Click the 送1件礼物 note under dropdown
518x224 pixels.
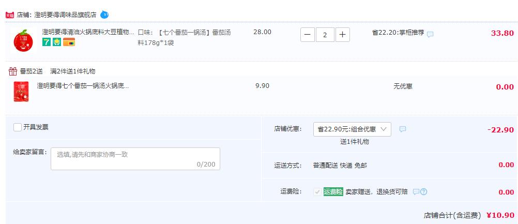(355, 142)
